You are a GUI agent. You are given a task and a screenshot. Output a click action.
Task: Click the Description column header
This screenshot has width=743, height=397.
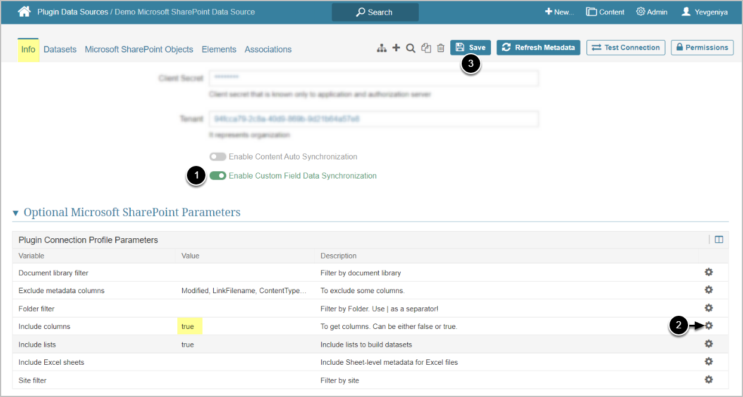point(339,256)
